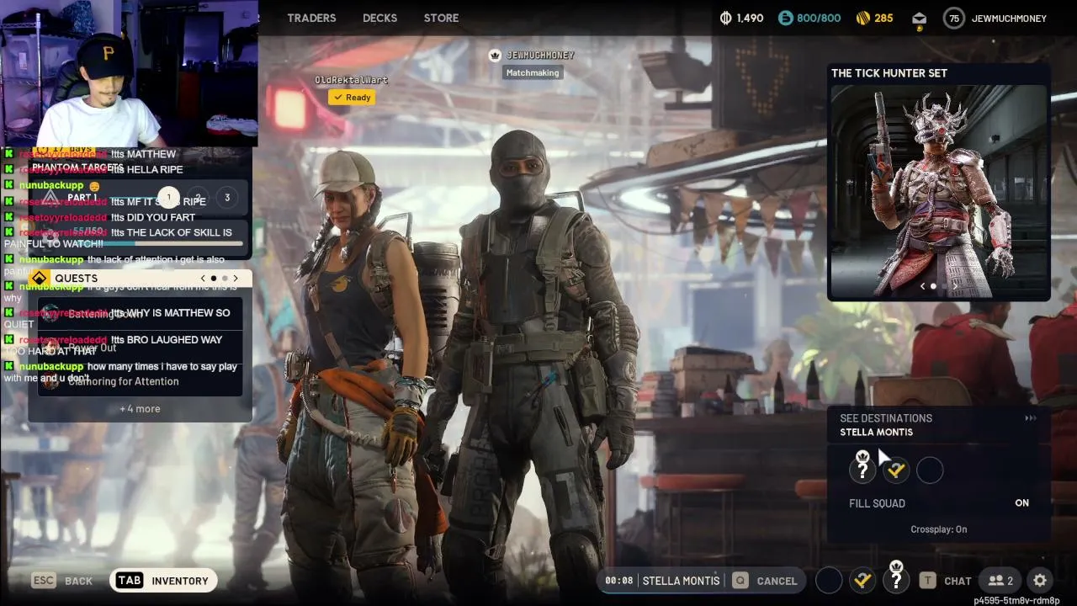Image resolution: width=1077 pixels, height=606 pixels.
Task: Open the Store tab
Action: 441,18
